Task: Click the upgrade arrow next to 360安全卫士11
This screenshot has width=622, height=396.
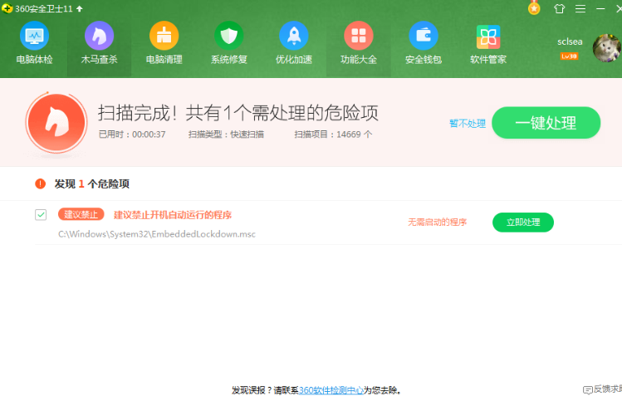Action: click(x=80, y=9)
